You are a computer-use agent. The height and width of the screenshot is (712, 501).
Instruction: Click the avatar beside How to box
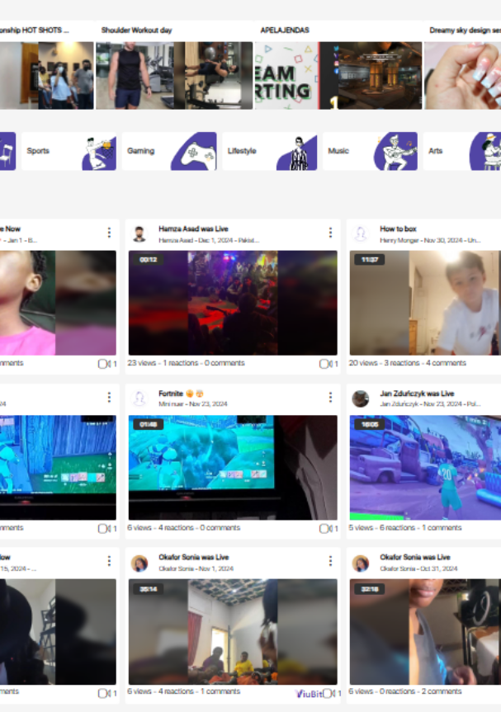click(x=361, y=234)
